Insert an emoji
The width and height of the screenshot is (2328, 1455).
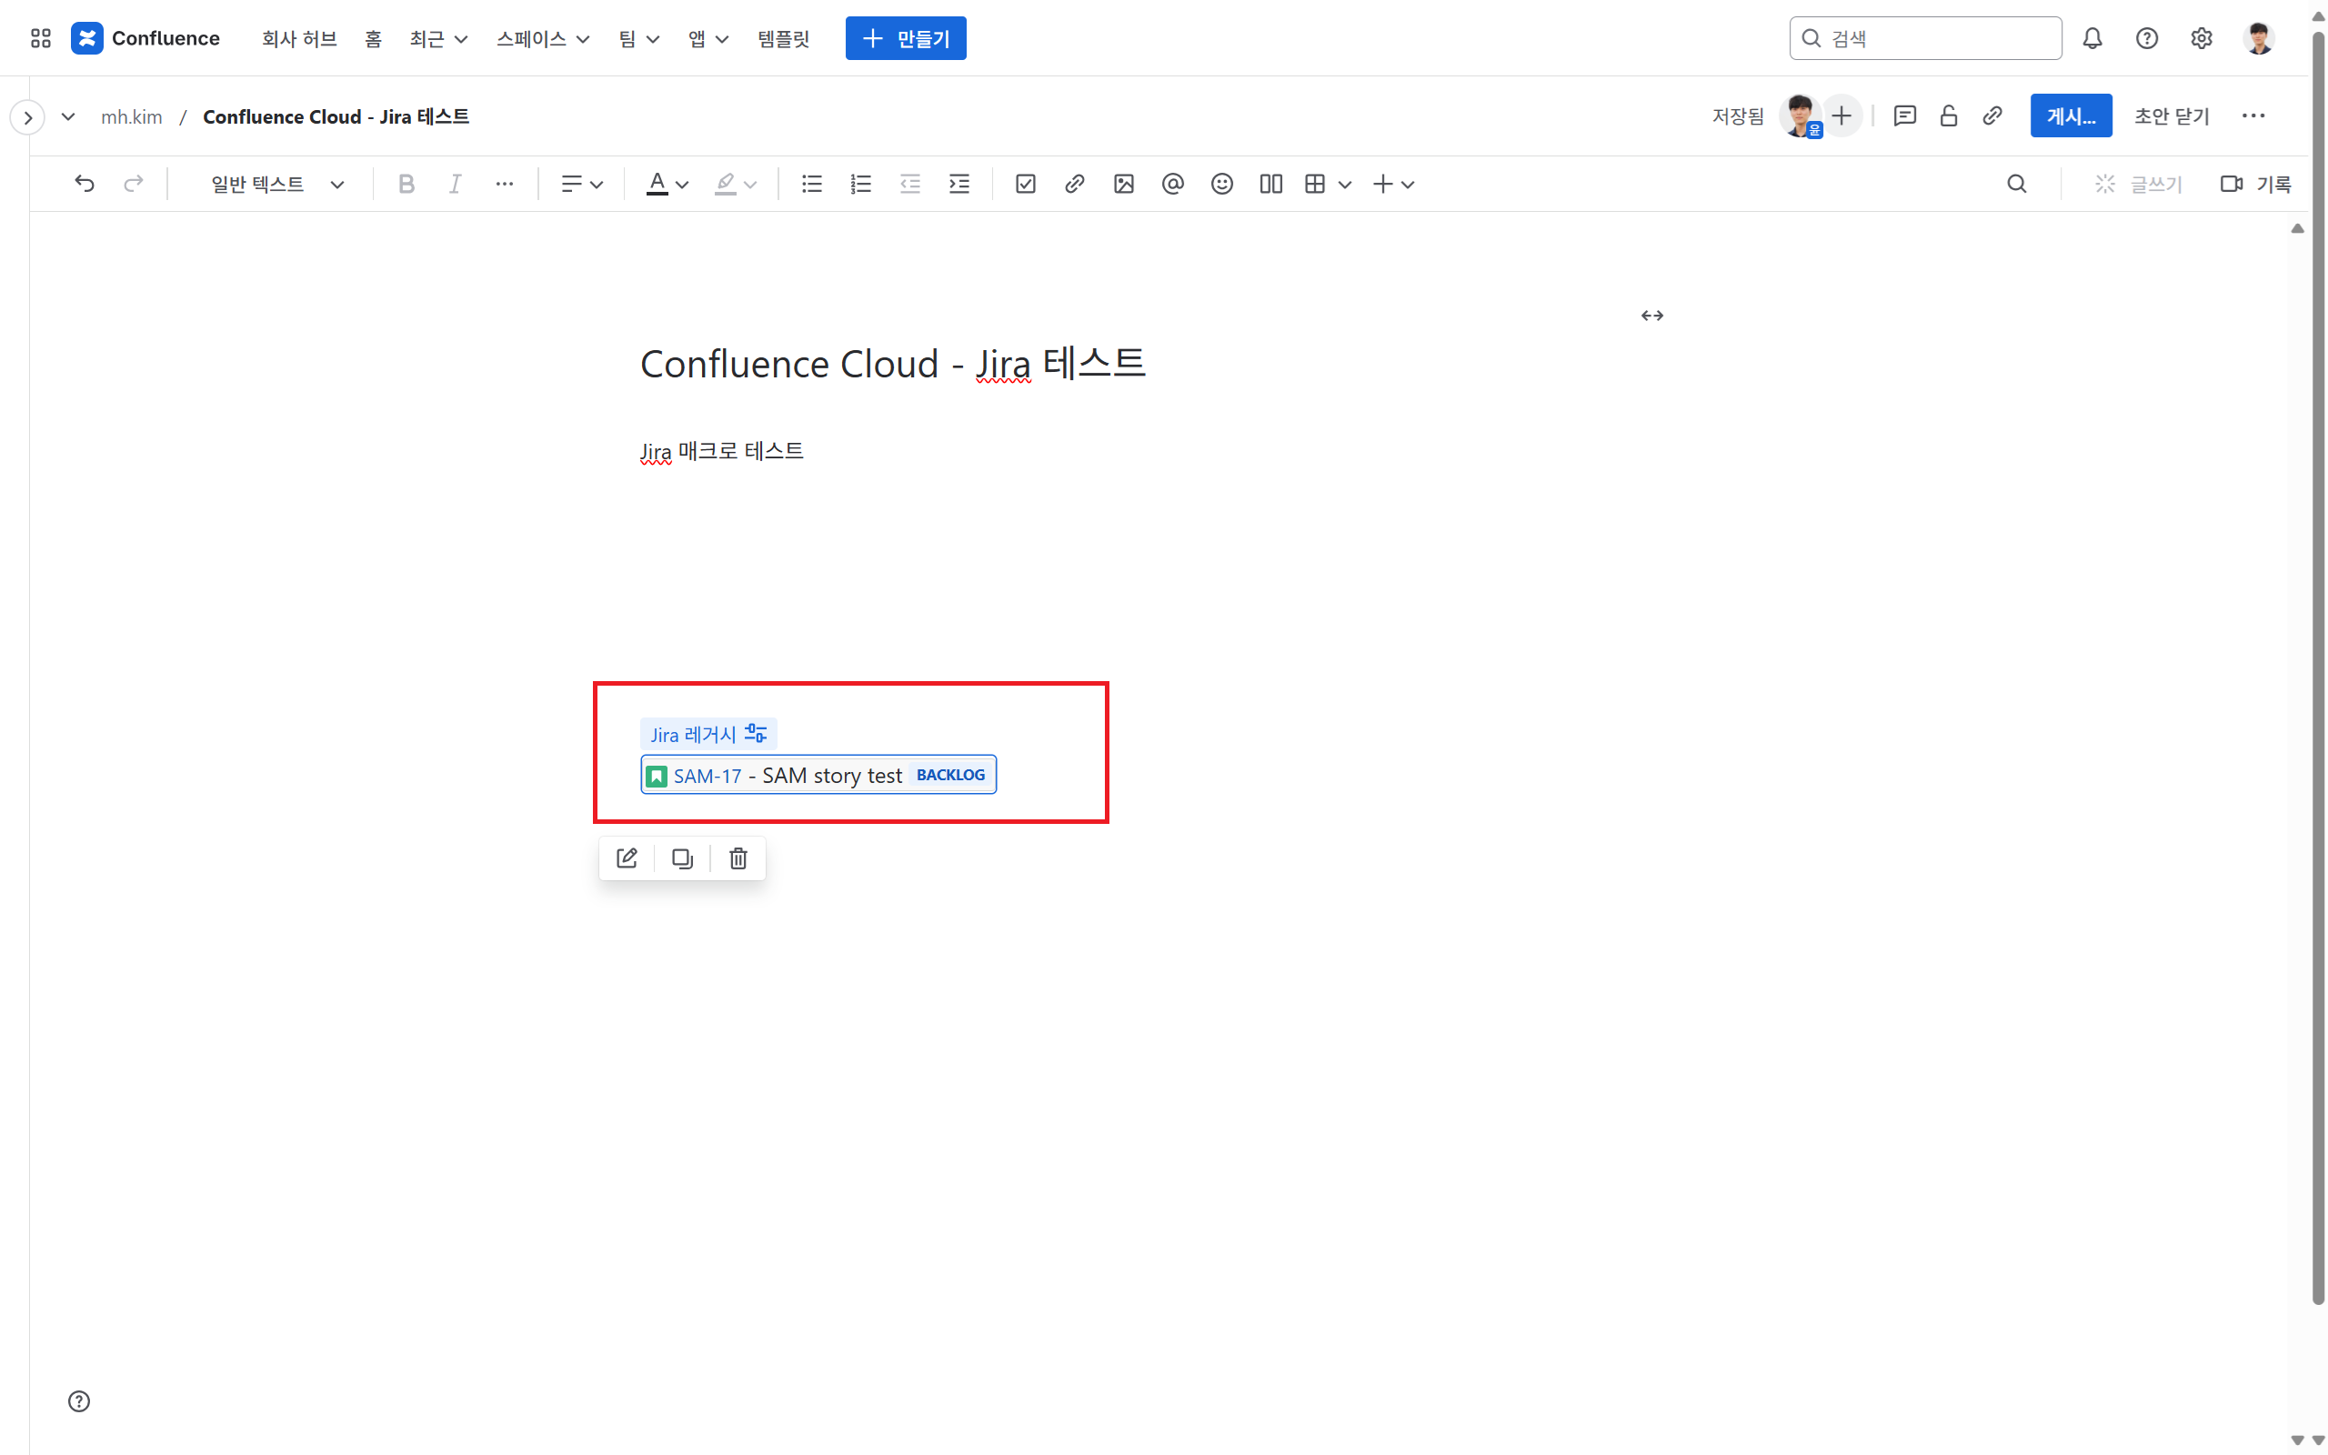(x=1221, y=184)
